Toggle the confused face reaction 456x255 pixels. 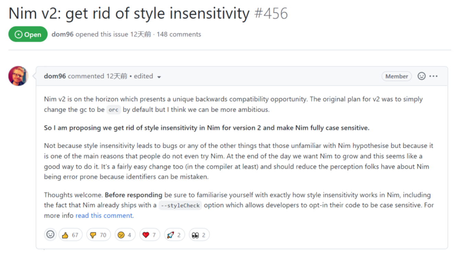point(125,235)
